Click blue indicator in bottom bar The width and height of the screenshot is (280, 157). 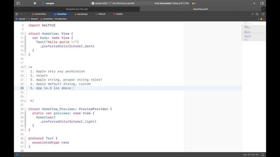click(17, 155)
